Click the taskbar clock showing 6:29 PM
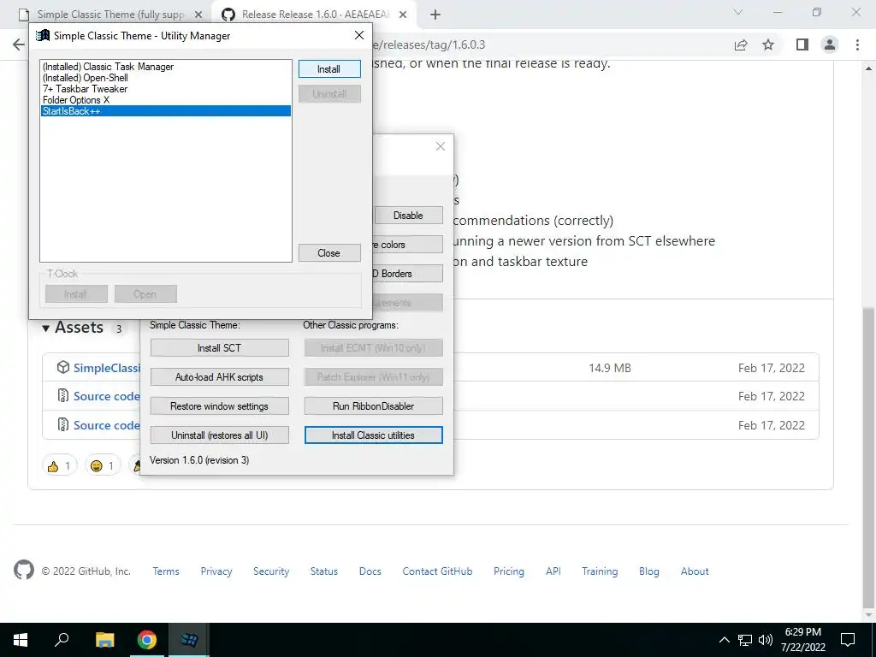Image resolution: width=876 pixels, height=657 pixels. pyautogui.click(x=802, y=640)
